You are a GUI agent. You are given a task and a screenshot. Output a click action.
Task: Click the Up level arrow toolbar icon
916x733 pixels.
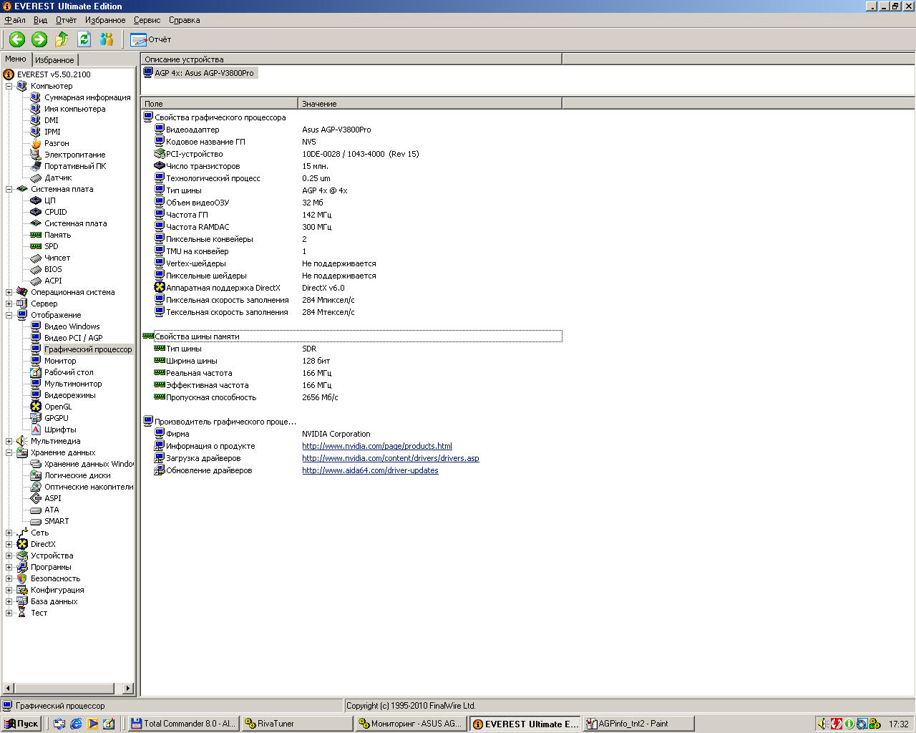62,39
